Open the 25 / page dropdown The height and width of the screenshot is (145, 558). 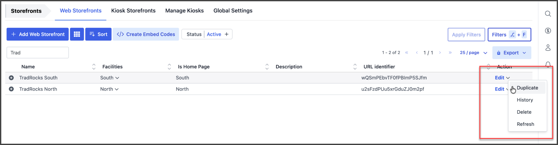pyautogui.click(x=473, y=53)
